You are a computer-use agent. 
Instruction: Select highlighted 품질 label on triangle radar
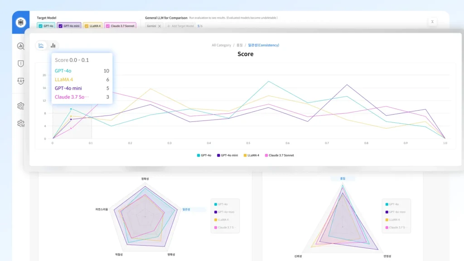[x=343, y=179]
